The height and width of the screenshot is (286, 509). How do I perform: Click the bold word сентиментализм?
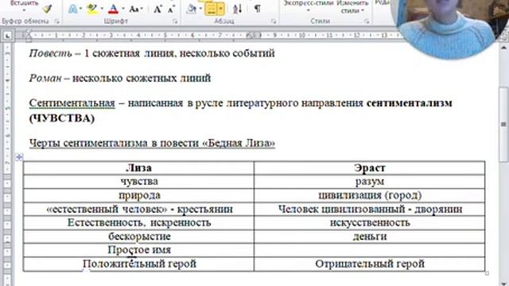click(409, 103)
